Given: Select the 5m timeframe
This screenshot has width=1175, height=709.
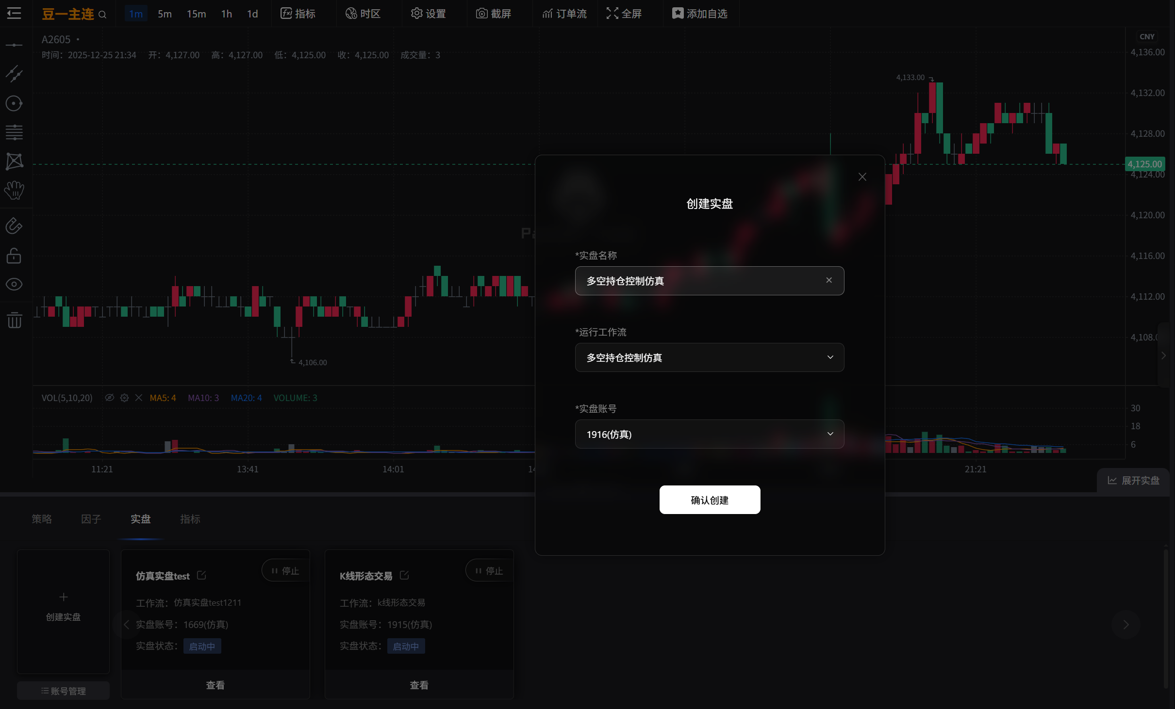Looking at the screenshot, I should [165, 14].
